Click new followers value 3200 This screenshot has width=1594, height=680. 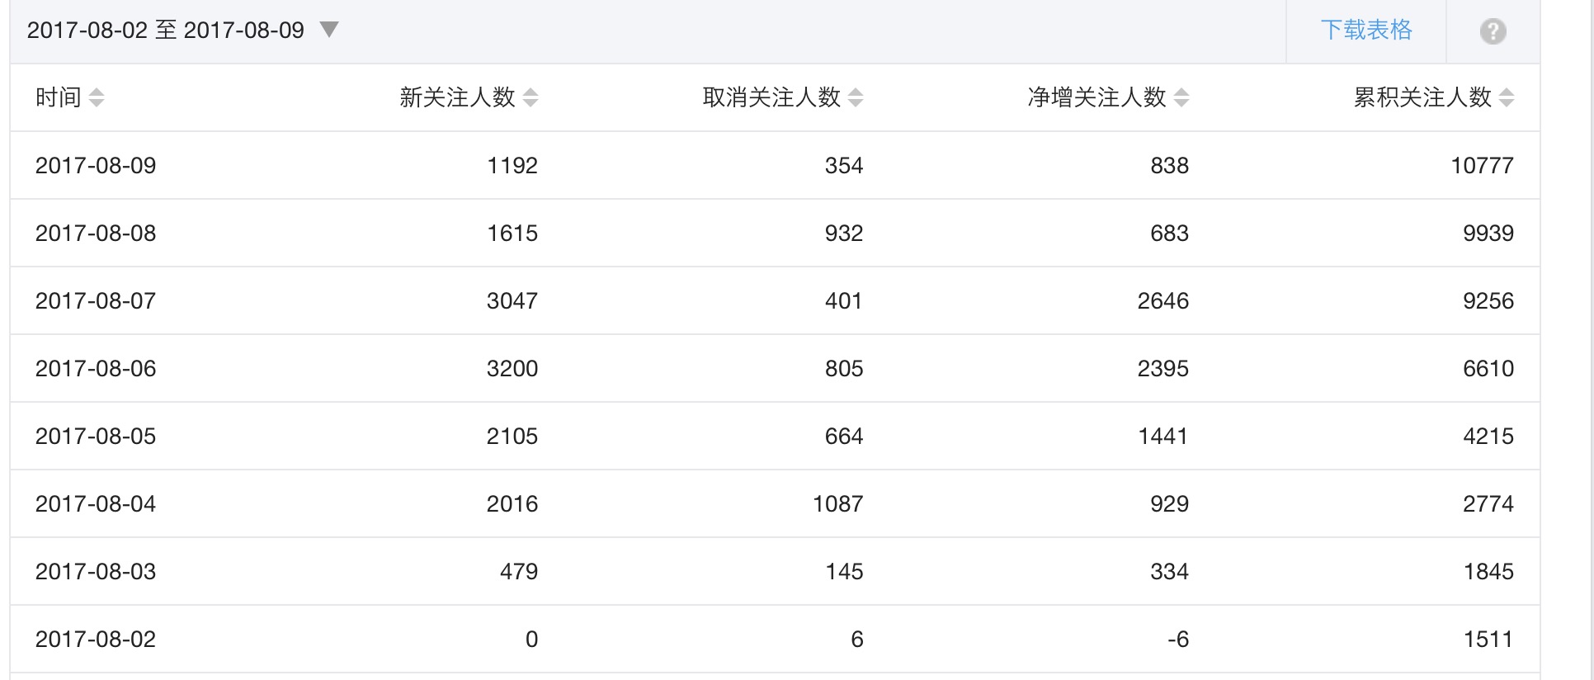tap(512, 368)
